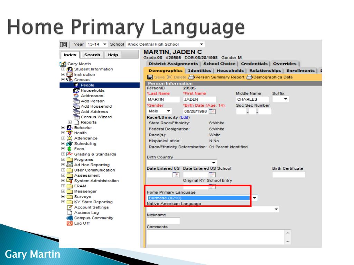
Task: Click the Account Settings icon
Action: click(x=69, y=207)
